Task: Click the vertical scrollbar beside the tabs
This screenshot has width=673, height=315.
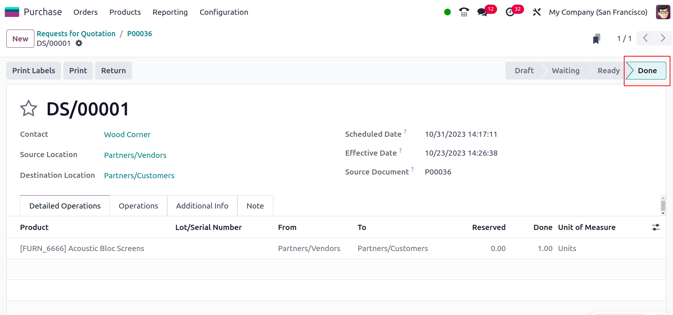Action: click(663, 206)
